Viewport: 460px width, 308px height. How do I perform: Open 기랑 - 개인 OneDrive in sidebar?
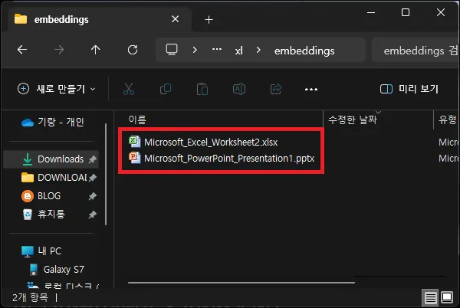53,122
